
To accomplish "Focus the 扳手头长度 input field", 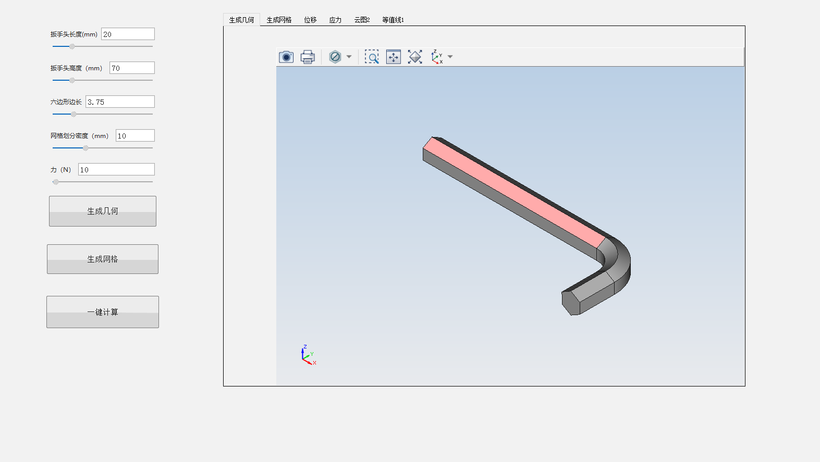I will 128,34.
